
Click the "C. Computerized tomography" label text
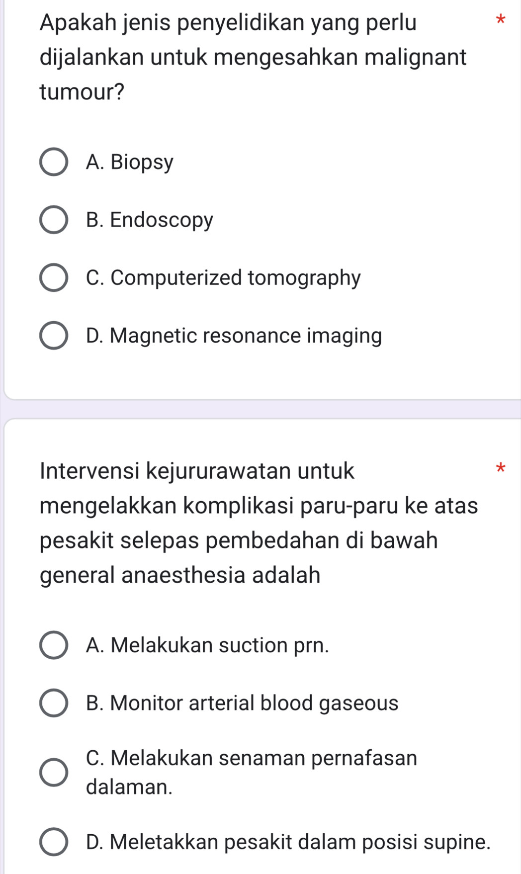[x=223, y=277]
